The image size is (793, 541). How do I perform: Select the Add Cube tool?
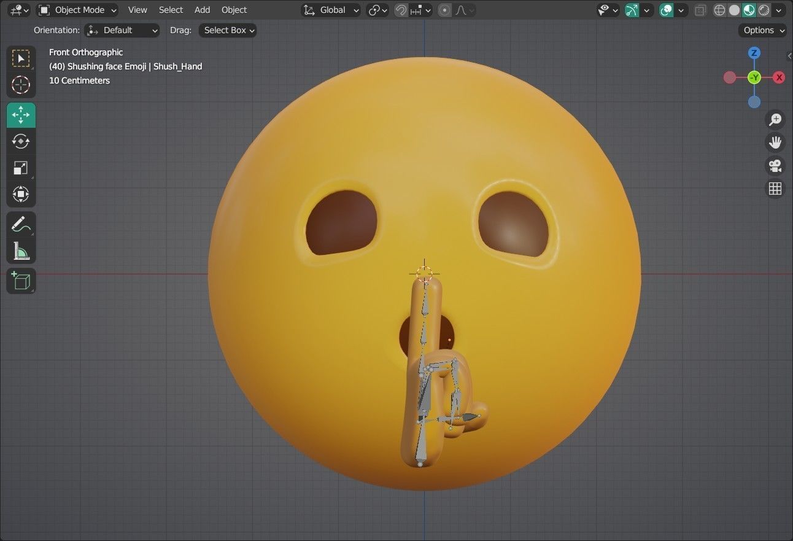(21, 281)
